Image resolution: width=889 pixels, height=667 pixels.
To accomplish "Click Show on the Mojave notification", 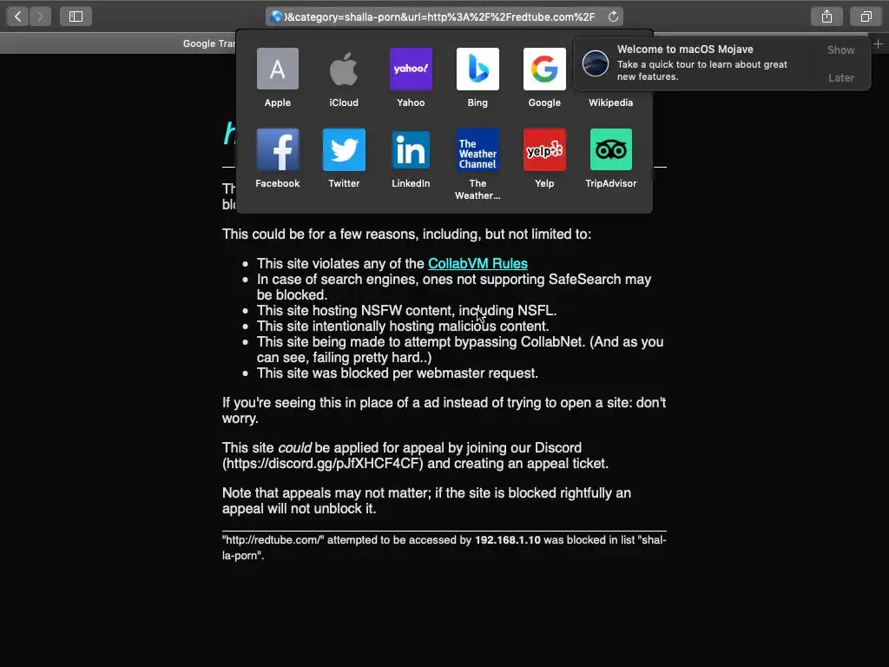I will click(x=840, y=50).
